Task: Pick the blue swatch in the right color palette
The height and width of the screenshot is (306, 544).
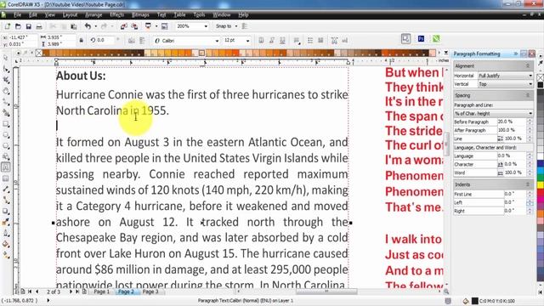Action: (541, 162)
